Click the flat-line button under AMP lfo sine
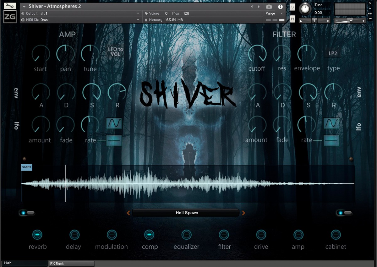Image resolution: width=377 pixels, height=267 pixels. tap(114, 140)
